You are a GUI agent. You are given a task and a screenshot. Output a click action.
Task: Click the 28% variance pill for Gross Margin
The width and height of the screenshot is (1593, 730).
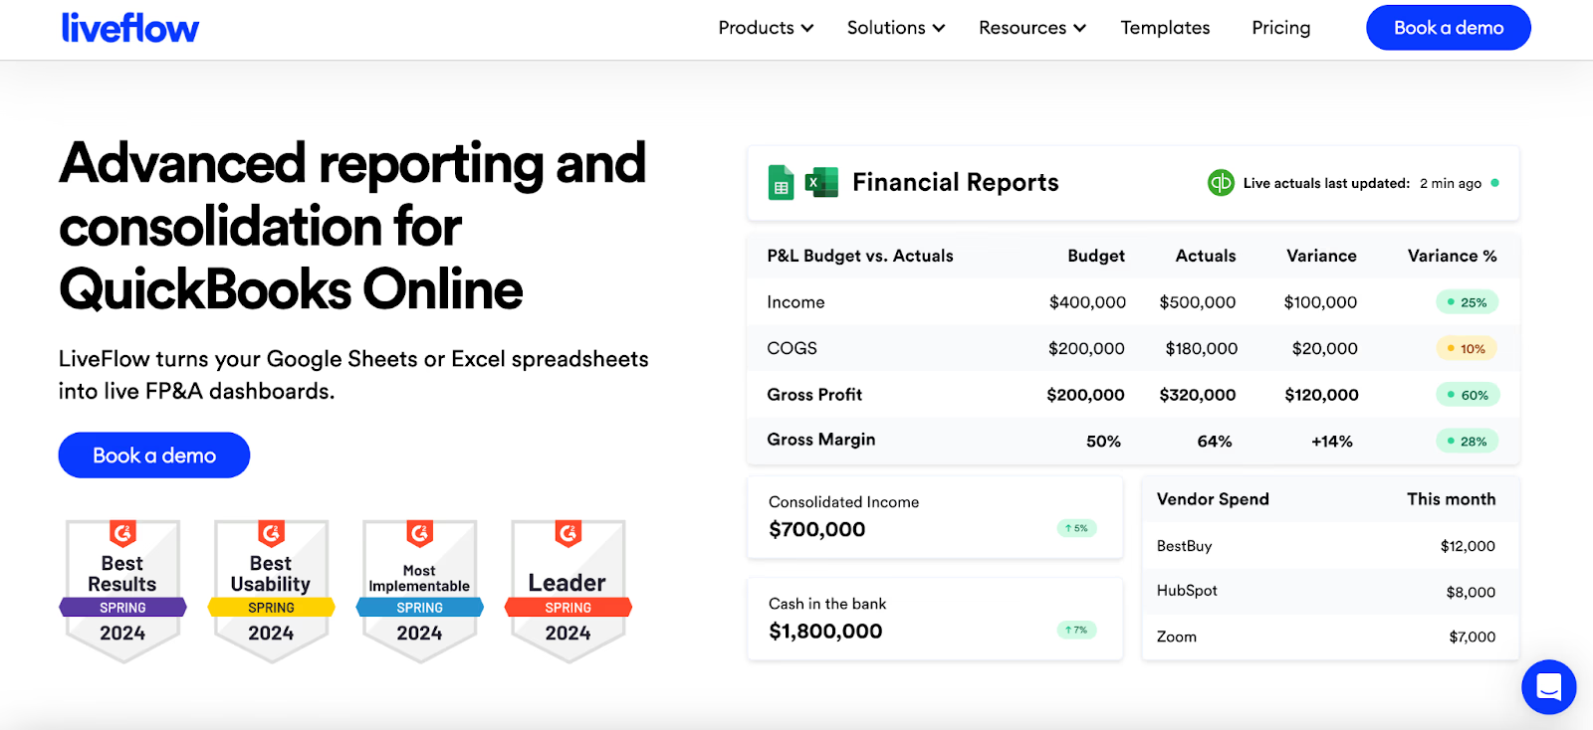(x=1467, y=441)
